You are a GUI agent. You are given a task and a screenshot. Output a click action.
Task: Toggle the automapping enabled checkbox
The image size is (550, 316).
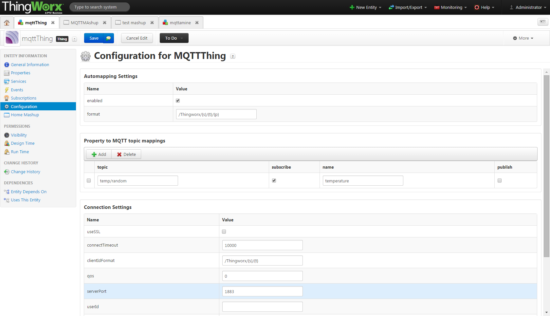coord(178,101)
